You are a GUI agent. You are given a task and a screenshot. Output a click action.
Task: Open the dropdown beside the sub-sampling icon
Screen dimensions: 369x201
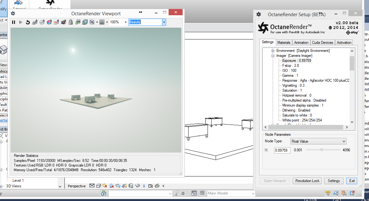pyautogui.click(x=107, y=22)
